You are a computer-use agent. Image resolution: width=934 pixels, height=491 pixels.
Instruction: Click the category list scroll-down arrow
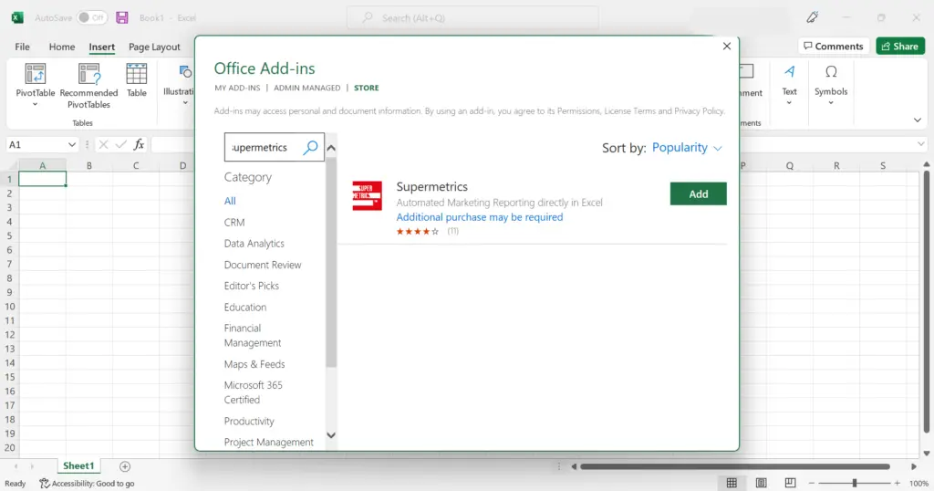click(331, 435)
